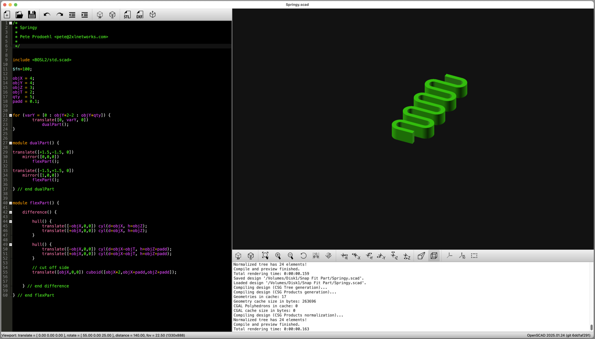Send the design to 3D print service
The image size is (595, 339).
tap(152, 15)
